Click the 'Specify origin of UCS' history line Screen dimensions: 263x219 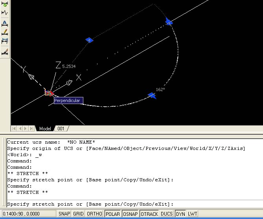point(126,148)
